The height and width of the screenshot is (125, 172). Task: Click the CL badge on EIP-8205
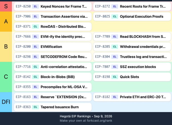click(115, 47)
